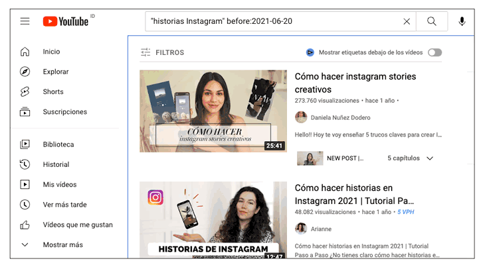Image resolution: width=485 pixels, height=269 pixels.
Task: Clear the search query with X
Action: pos(407,21)
